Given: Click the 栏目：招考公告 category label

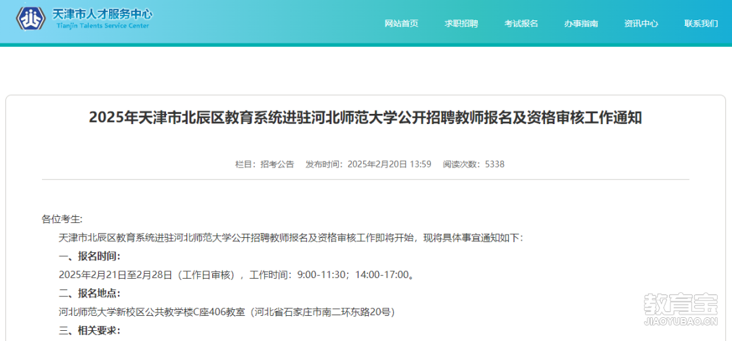Looking at the screenshot, I should tap(265, 165).
